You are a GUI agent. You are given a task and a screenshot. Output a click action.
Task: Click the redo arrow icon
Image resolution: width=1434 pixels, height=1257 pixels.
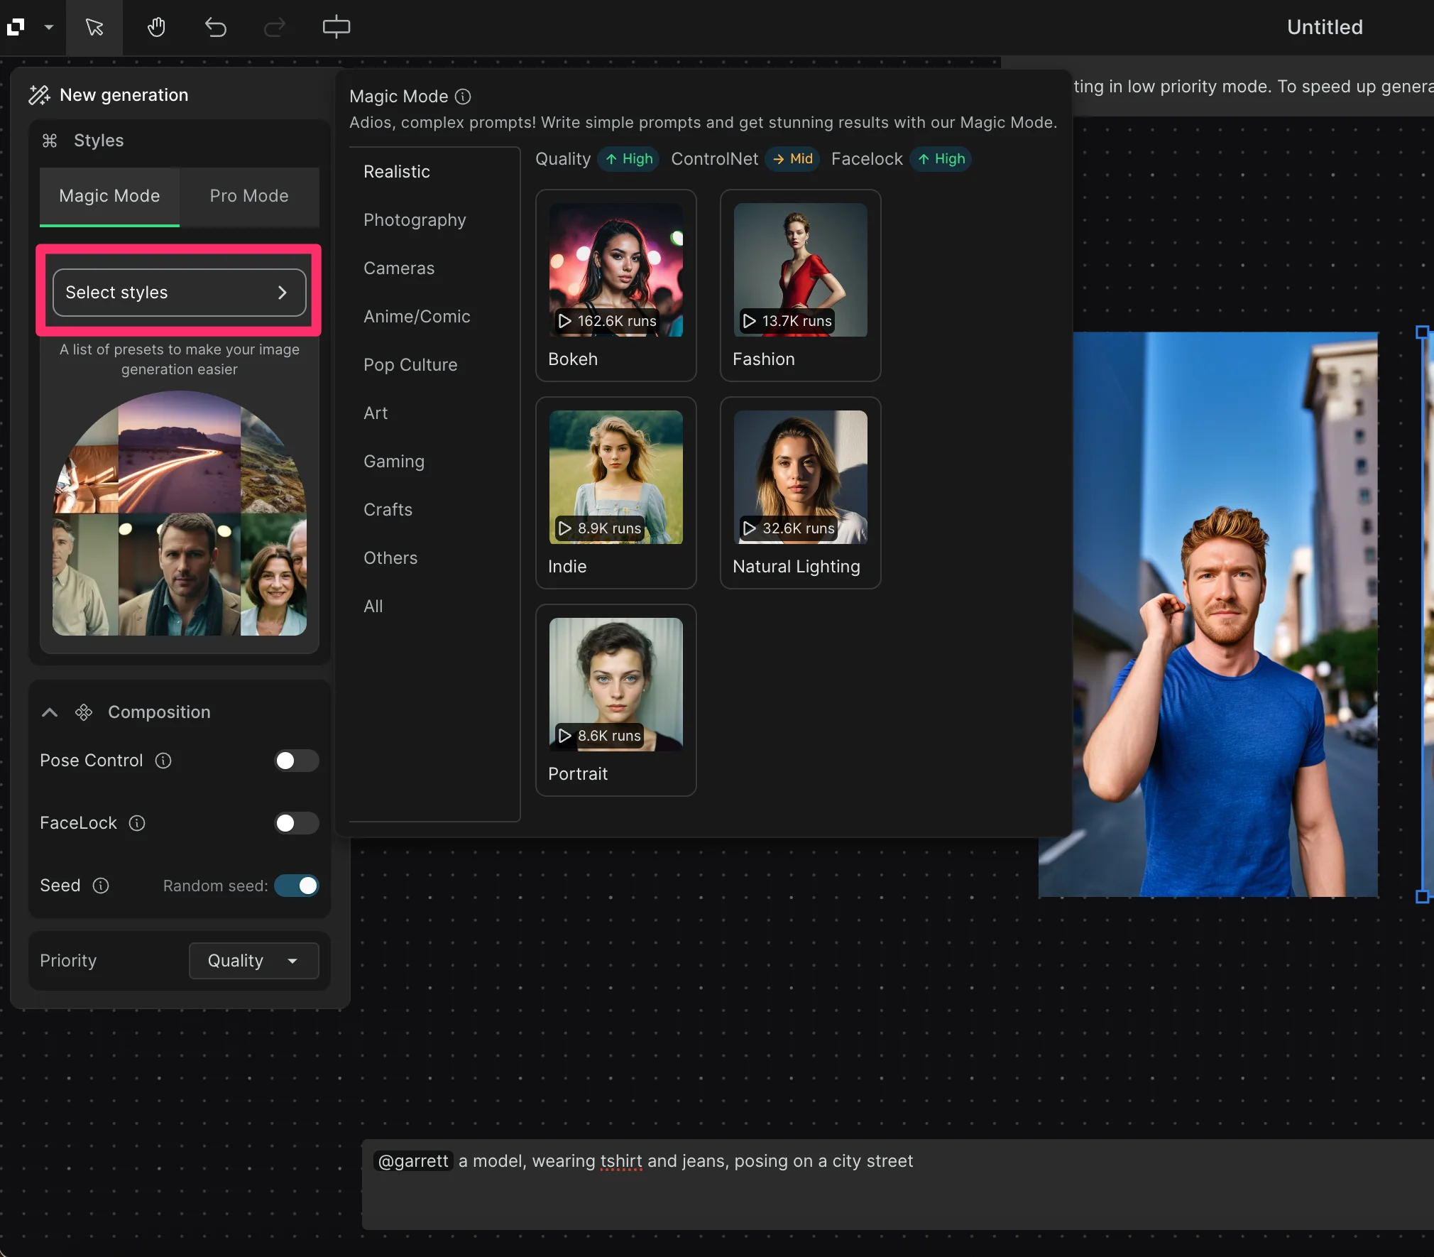coord(274,28)
